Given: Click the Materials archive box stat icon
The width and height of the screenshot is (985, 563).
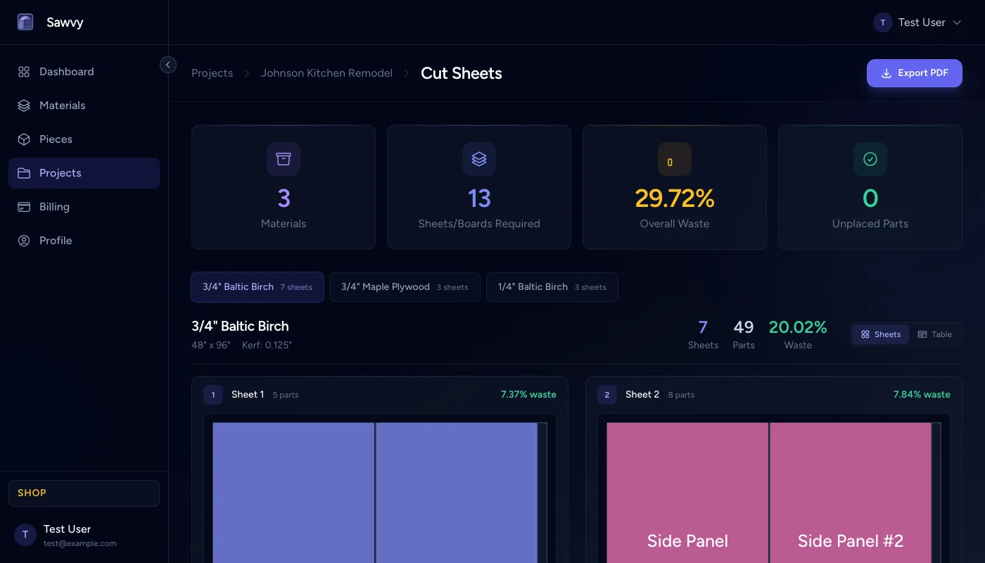Looking at the screenshot, I should (284, 159).
